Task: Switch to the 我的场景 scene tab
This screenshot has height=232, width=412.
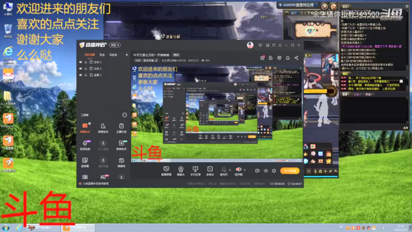Action: (90, 55)
